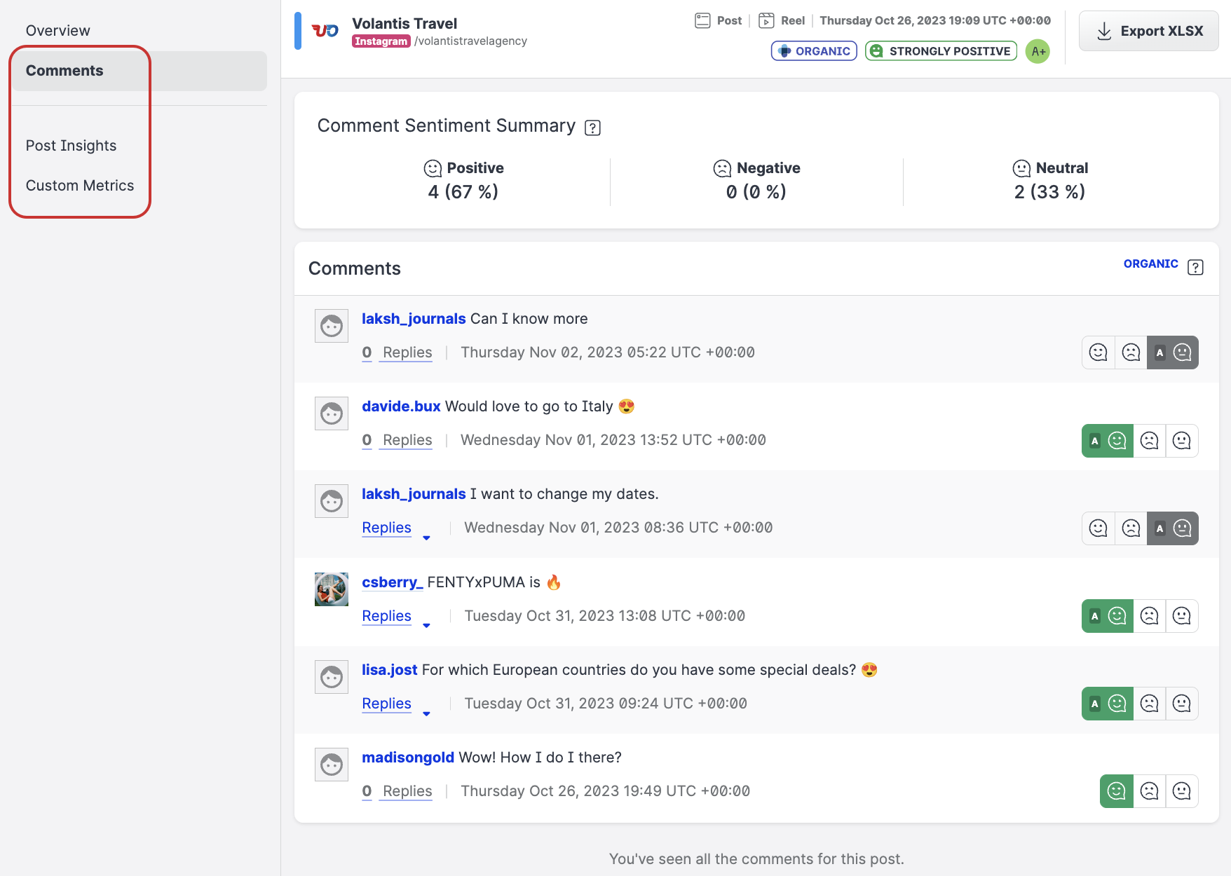Open csberry_ profile link

click(392, 582)
